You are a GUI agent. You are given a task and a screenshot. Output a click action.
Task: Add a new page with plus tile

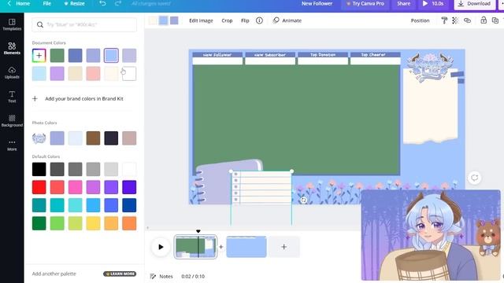[x=283, y=247]
